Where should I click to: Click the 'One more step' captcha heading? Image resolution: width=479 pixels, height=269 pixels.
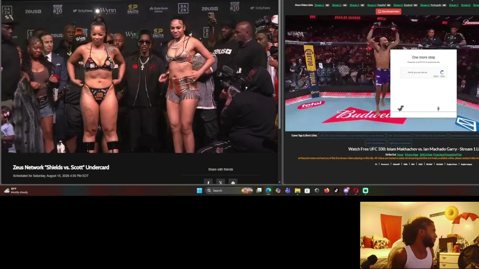424,58
